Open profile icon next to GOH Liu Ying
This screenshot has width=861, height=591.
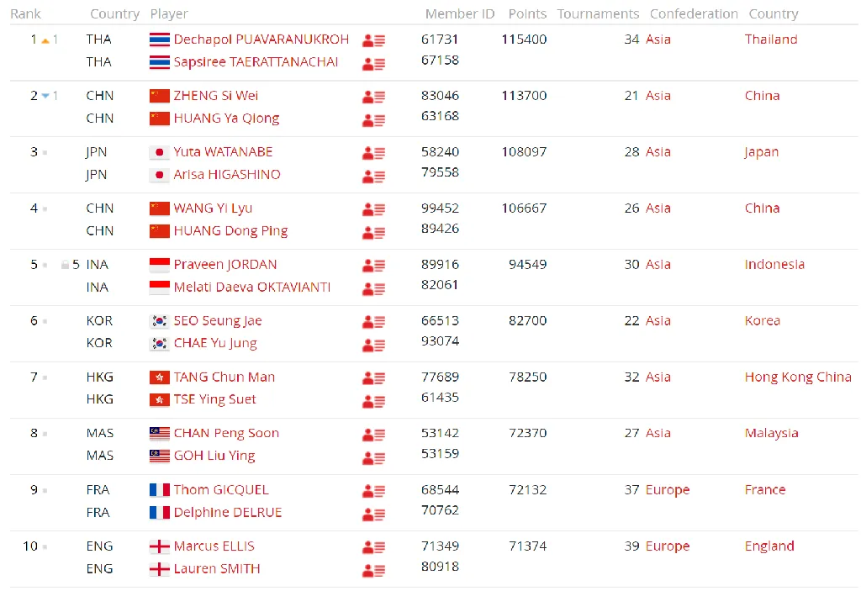[373, 457]
